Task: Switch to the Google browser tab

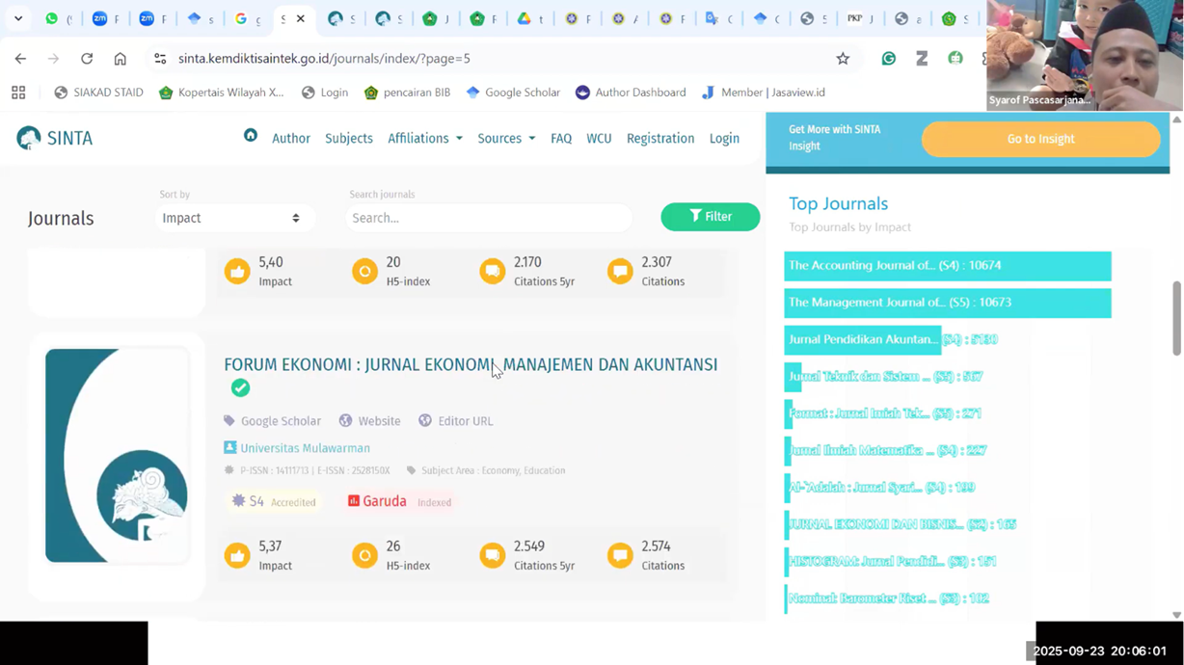Action: pos(248,18)
